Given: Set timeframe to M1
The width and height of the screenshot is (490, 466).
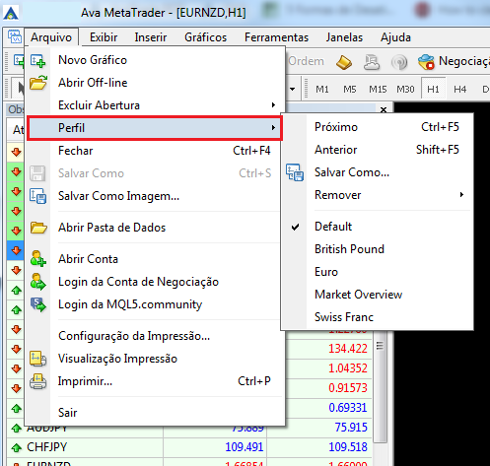Looking at the screenshot, I should tap(322, 89).
